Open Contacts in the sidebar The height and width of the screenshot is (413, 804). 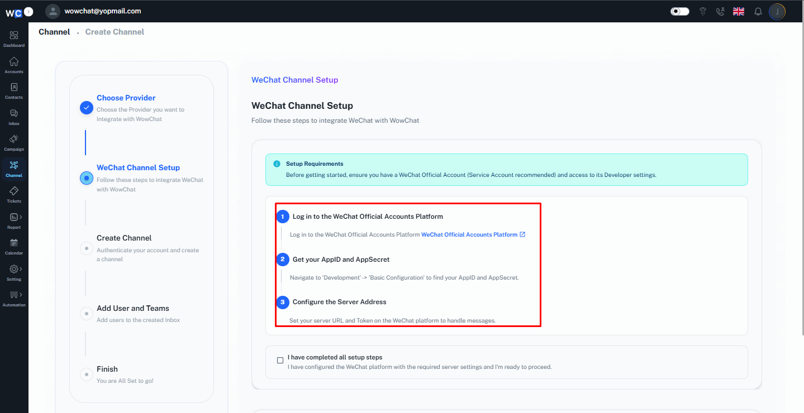[14, 91]
